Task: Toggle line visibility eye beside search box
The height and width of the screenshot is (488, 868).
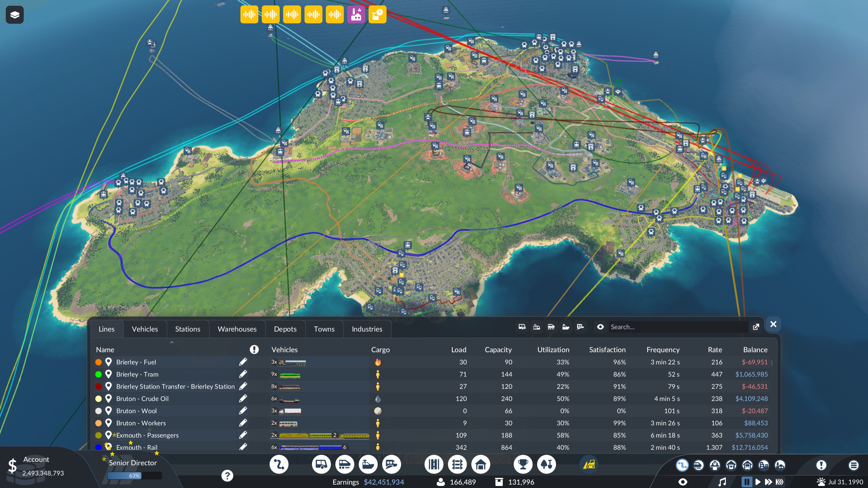Action: [600, 327]
